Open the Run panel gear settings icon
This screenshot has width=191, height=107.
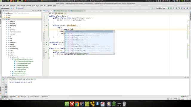click(x=185, y=77)
